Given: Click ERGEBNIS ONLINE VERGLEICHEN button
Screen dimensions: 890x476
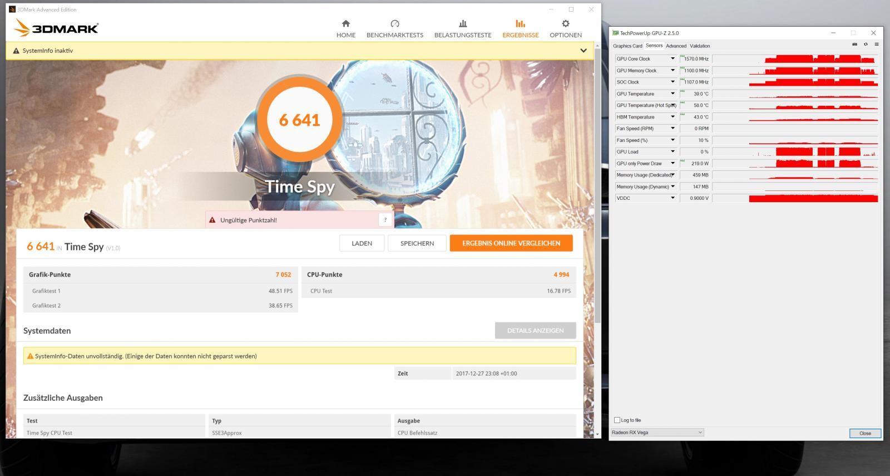Looking at the screenshot, I should 511,243.
